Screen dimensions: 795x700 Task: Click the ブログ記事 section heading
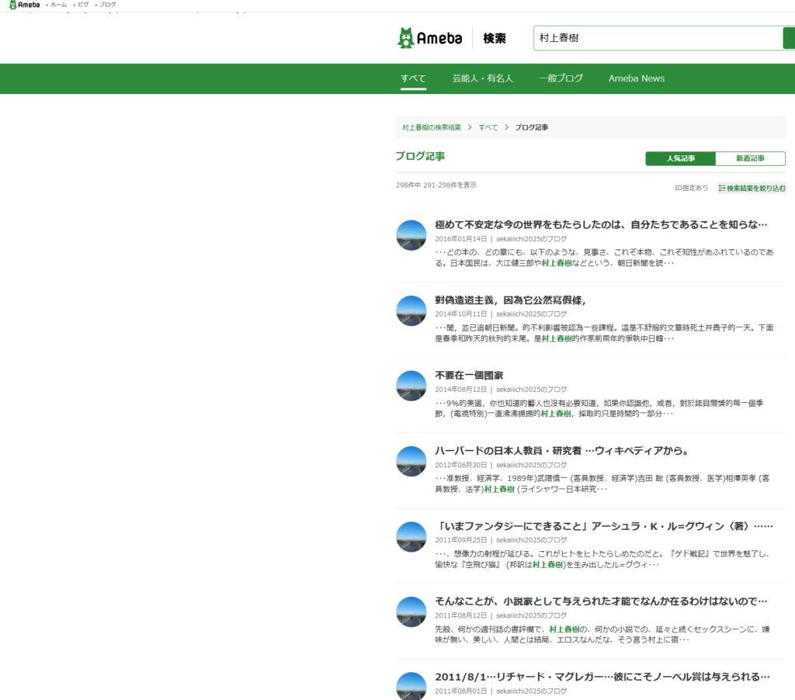420,156
